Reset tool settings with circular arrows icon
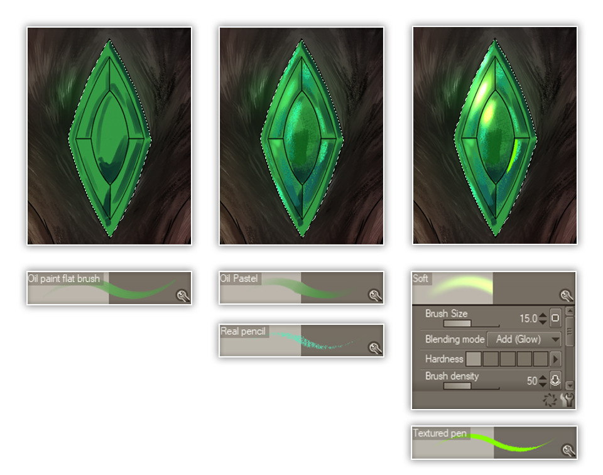Image resolution: width=603 pixels, height=475 pixels. [x=550, y=400]
